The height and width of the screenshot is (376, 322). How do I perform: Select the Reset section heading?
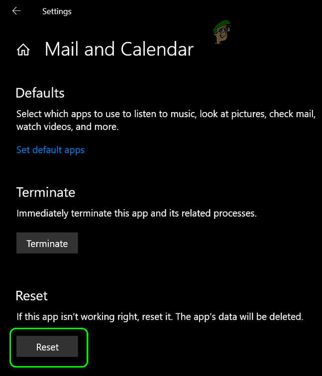tap(32, 296)
